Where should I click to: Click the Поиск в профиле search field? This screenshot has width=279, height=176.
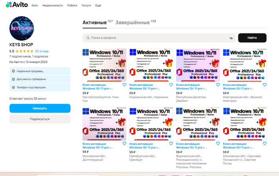[x=157, y=38]
